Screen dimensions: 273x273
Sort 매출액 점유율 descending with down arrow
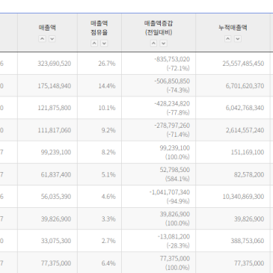[104, 43]
